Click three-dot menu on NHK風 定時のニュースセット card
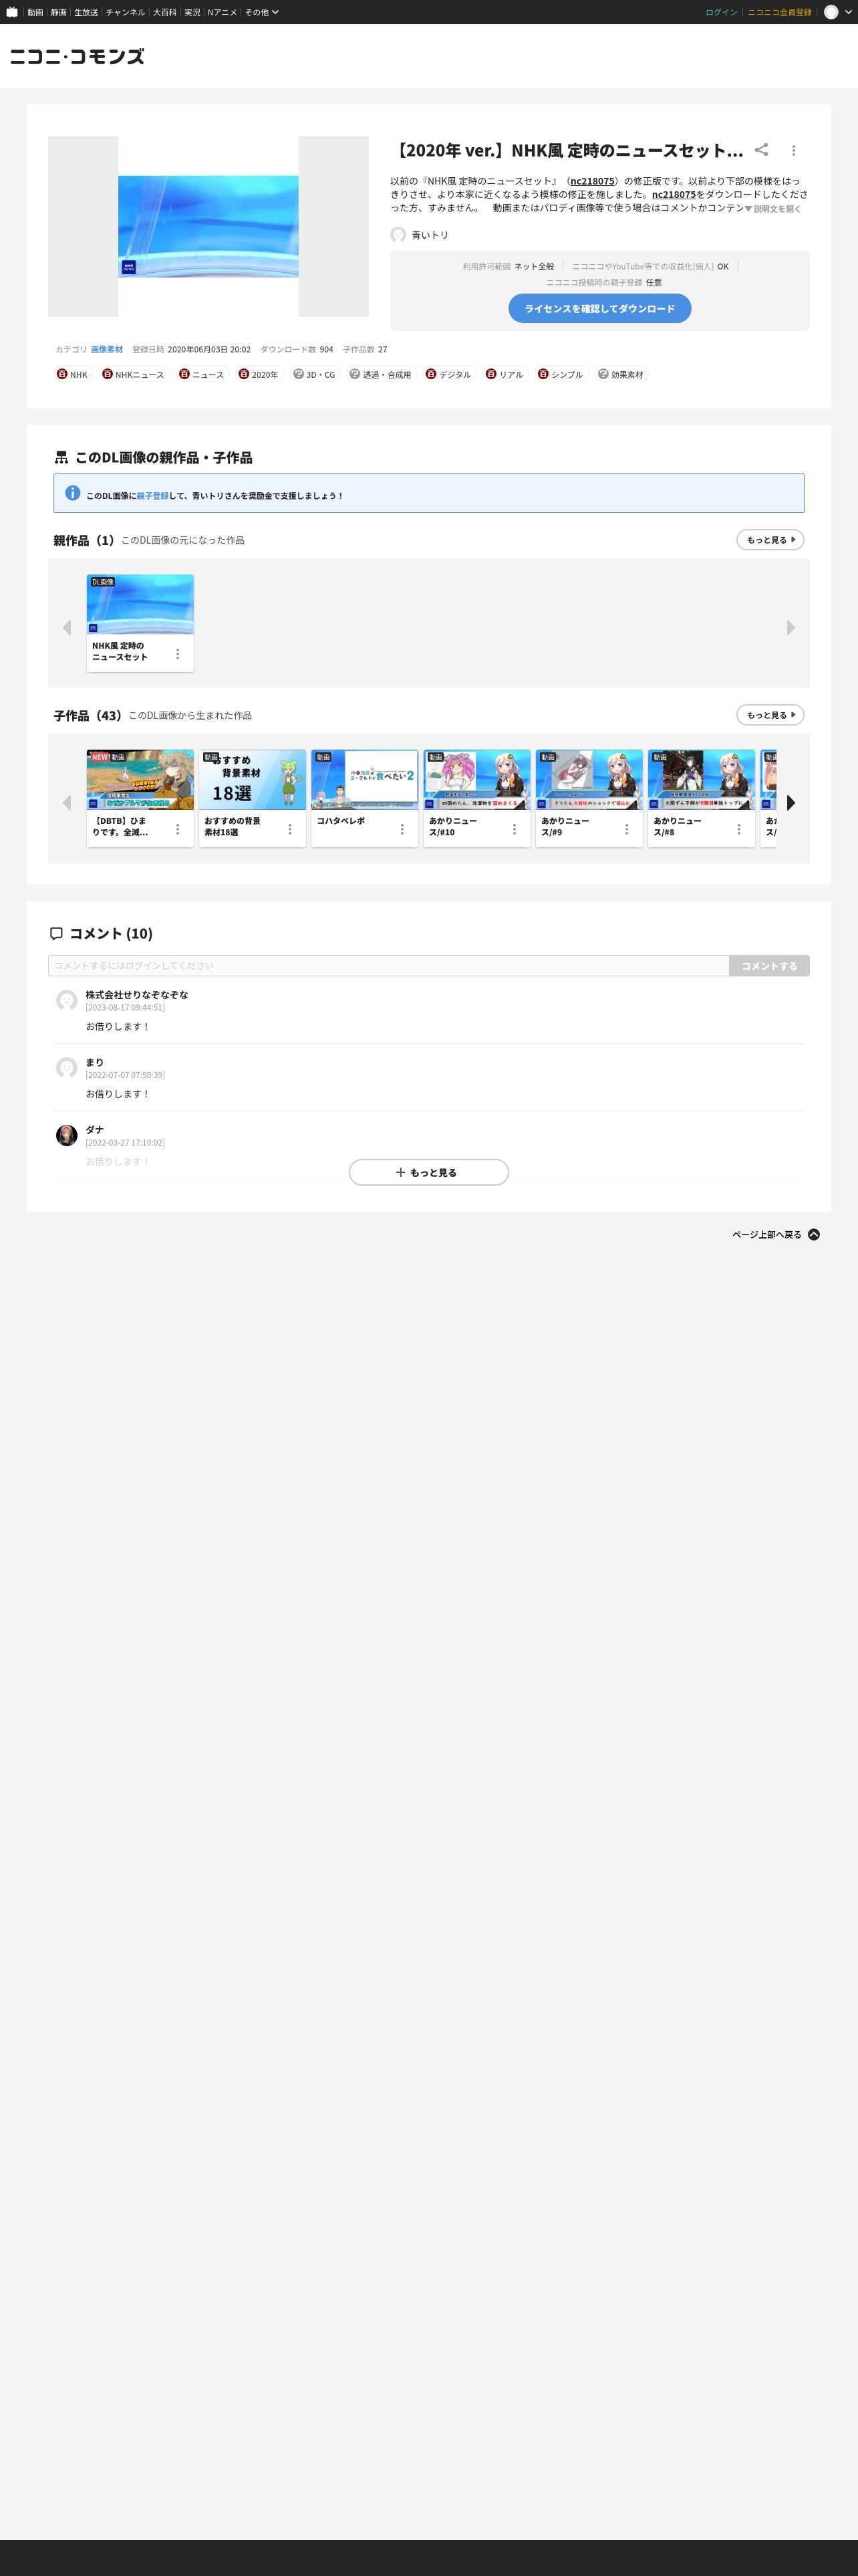This screenshot has width=858, height=2576. tap(178, 654)
